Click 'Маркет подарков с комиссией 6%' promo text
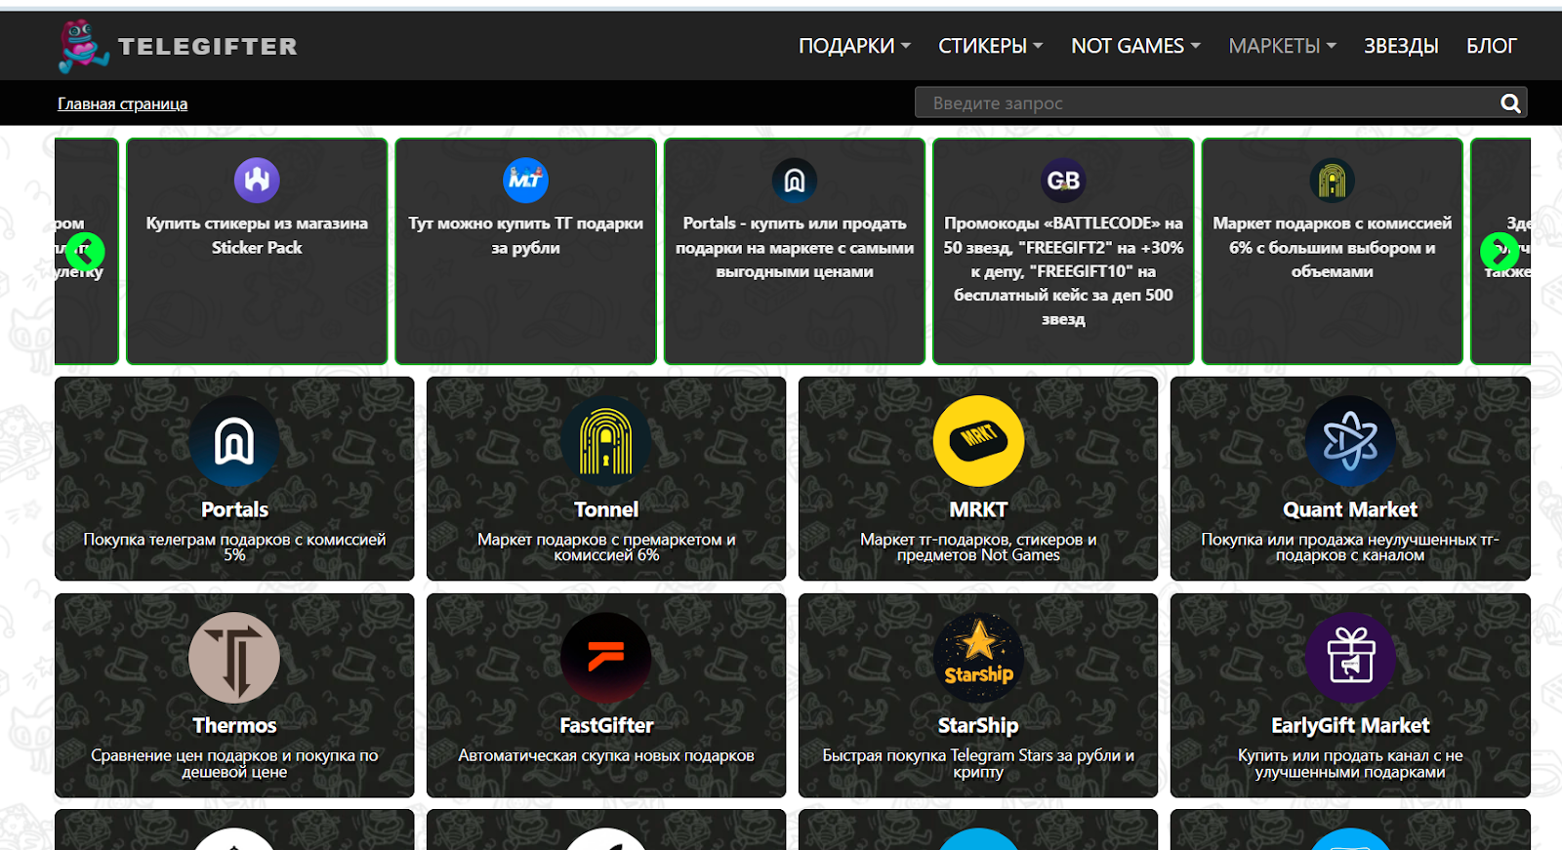The image size is (1562, 850). (1332, 247)
